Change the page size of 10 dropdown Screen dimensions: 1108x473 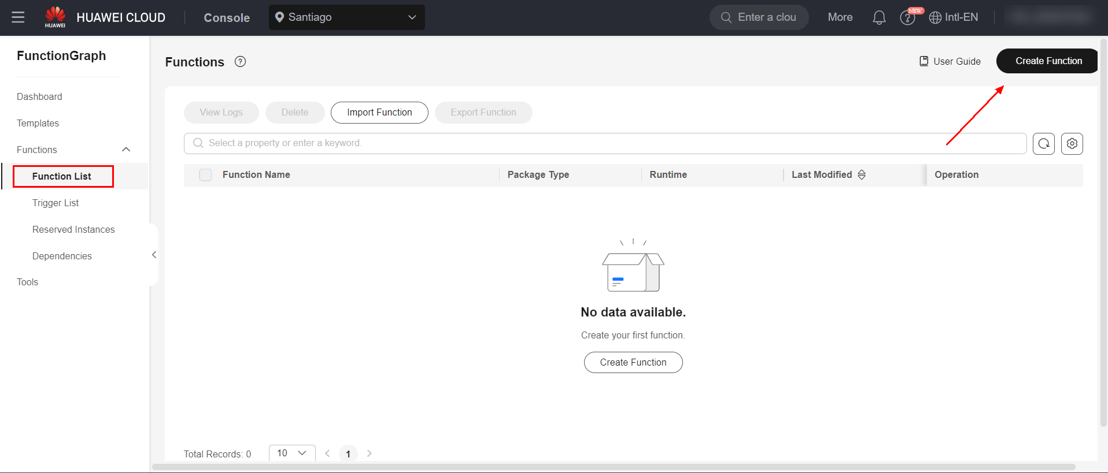[291, 453]
